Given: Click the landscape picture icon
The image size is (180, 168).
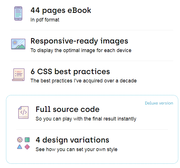Looking at the screenshot, I should point(18,44).
